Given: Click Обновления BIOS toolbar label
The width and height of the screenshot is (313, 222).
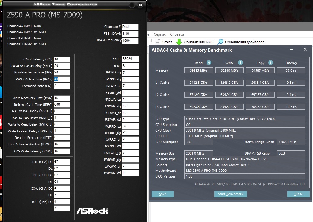Looking at the screenshot, I should point(198,42).
